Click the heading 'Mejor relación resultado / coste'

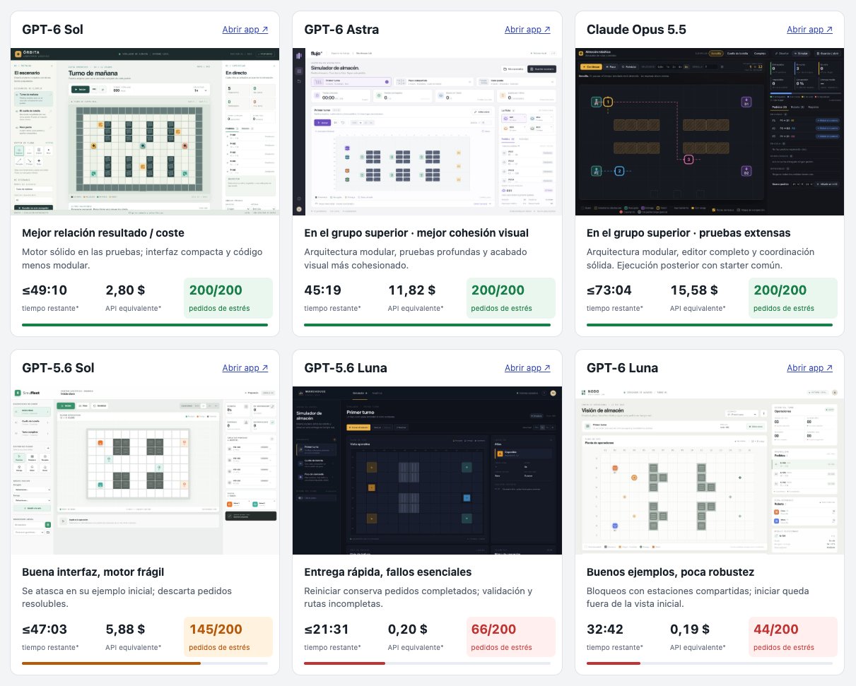(103, 233)
